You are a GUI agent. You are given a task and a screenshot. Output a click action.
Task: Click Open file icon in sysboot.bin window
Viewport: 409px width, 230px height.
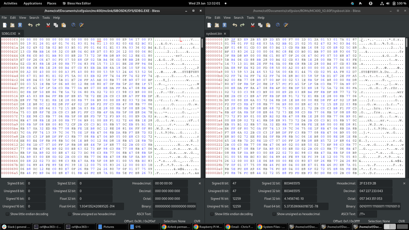click(x=216, y=25)
